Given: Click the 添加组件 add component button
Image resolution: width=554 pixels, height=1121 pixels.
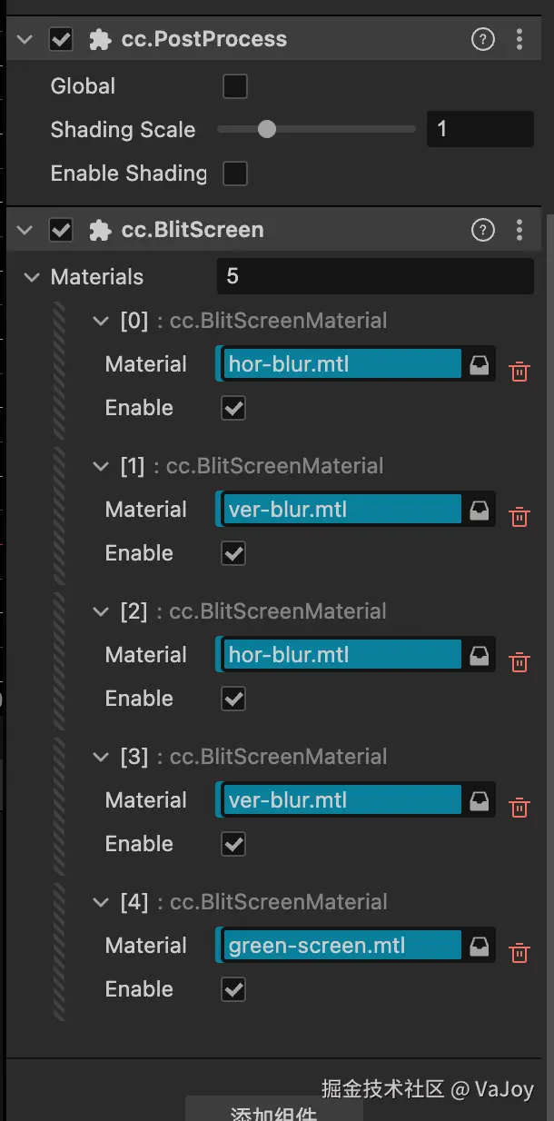Looking at the screenshot, I should (x=274, y=1110).
